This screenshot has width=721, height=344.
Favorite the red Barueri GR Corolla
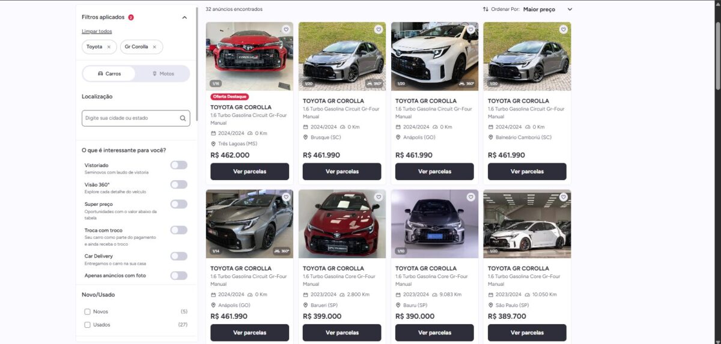pyautogui.click(x=379, y=197)
